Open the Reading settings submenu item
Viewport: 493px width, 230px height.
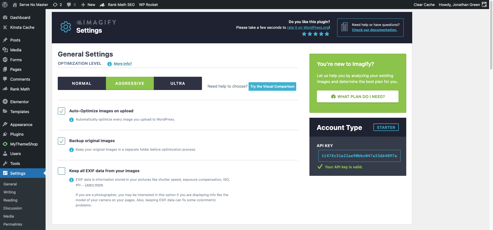tap(10, 200)
